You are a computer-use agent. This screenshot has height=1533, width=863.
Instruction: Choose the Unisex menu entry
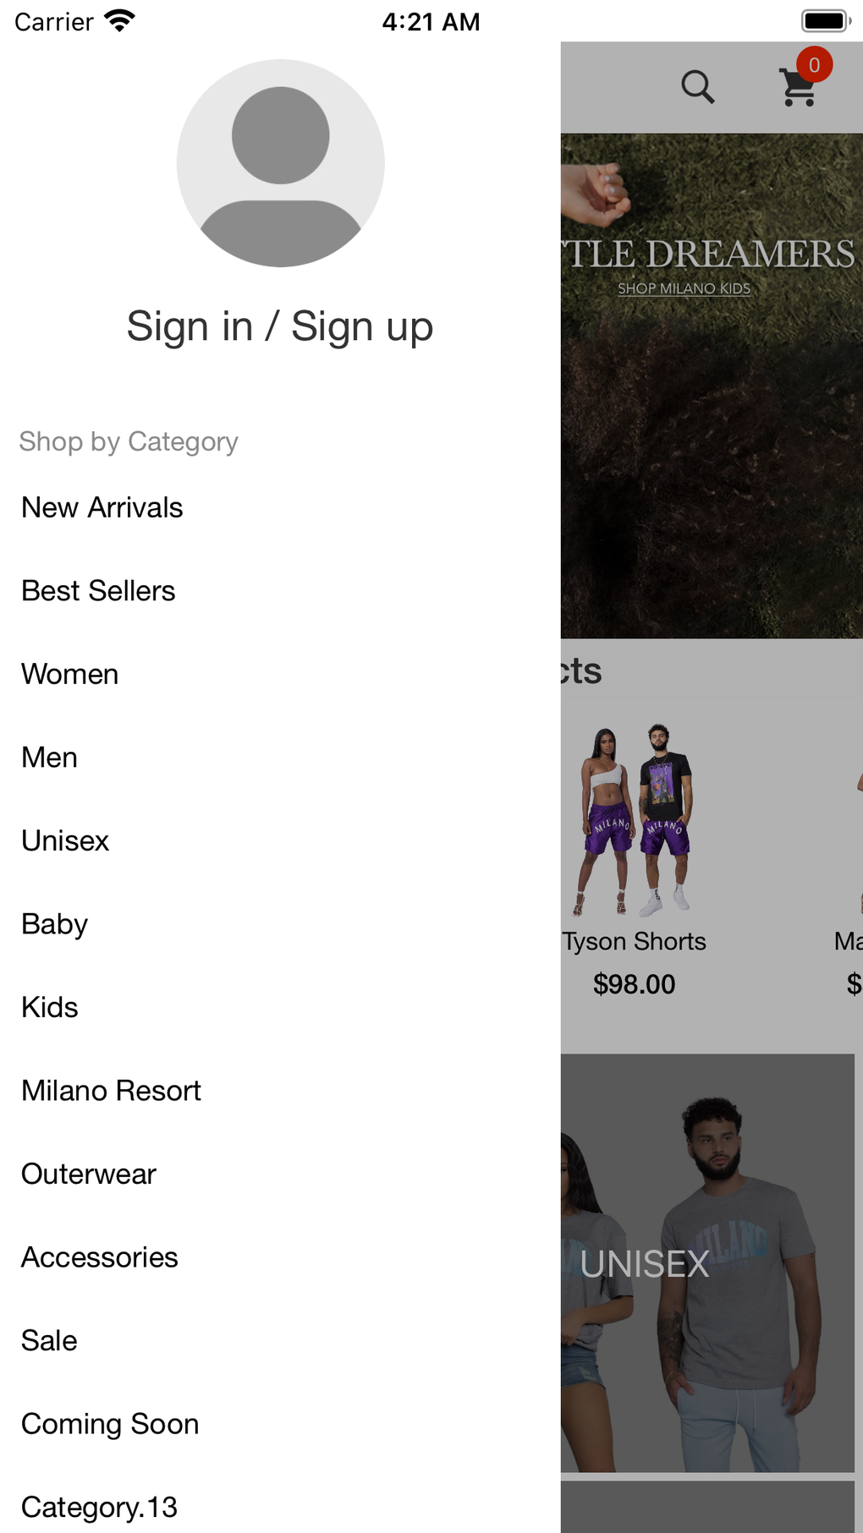[65, 840]
